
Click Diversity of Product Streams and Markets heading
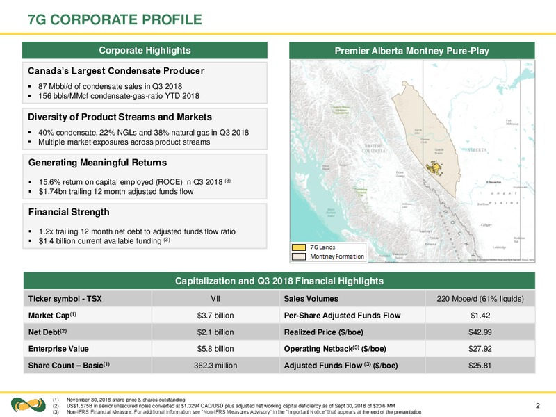(x=120, y=117)
